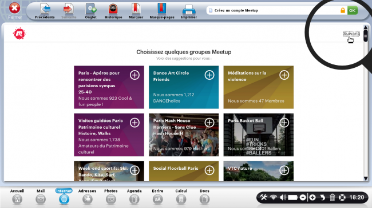Click the 'Social Floorball Paris' card title
The width and height of the screenshot is (372, 208).
(x=176, y=168)
